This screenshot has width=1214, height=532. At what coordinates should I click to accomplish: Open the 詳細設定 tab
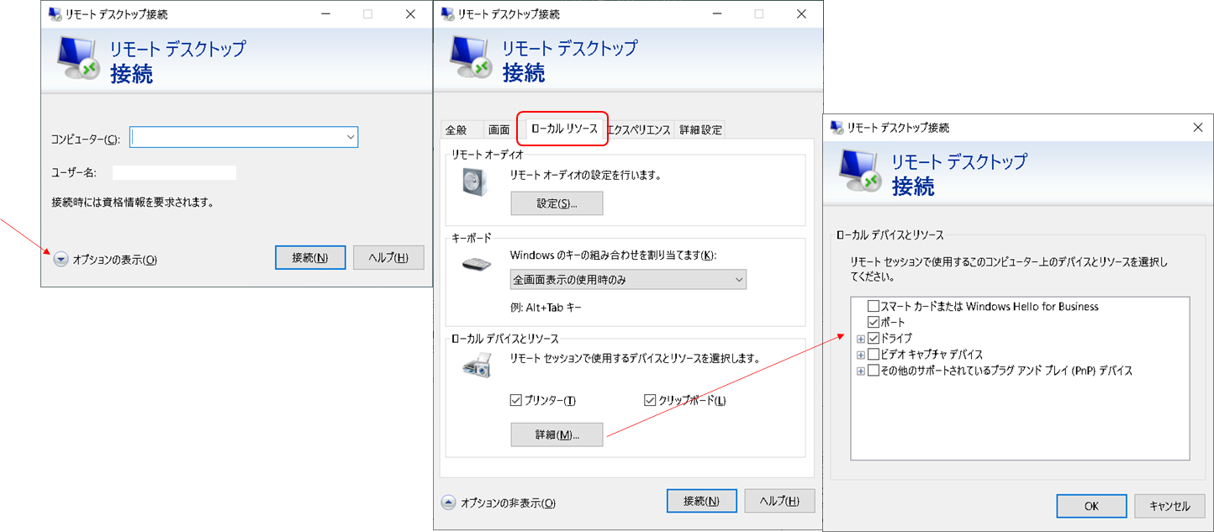700,129
